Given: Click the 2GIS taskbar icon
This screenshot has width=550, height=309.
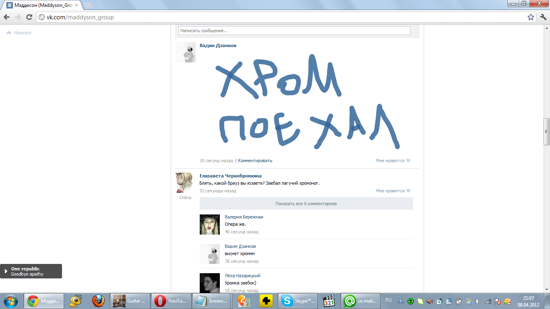Looking at the screenshot, I should [244, 301].
